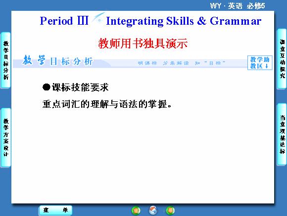
Task: Click the green up-arrow previous-page icon
Action: point(136,211)
